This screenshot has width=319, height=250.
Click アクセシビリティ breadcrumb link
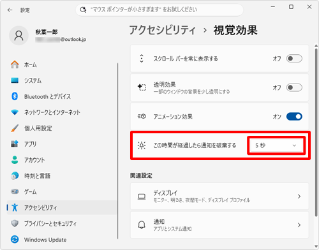click(x=162, y=30)
